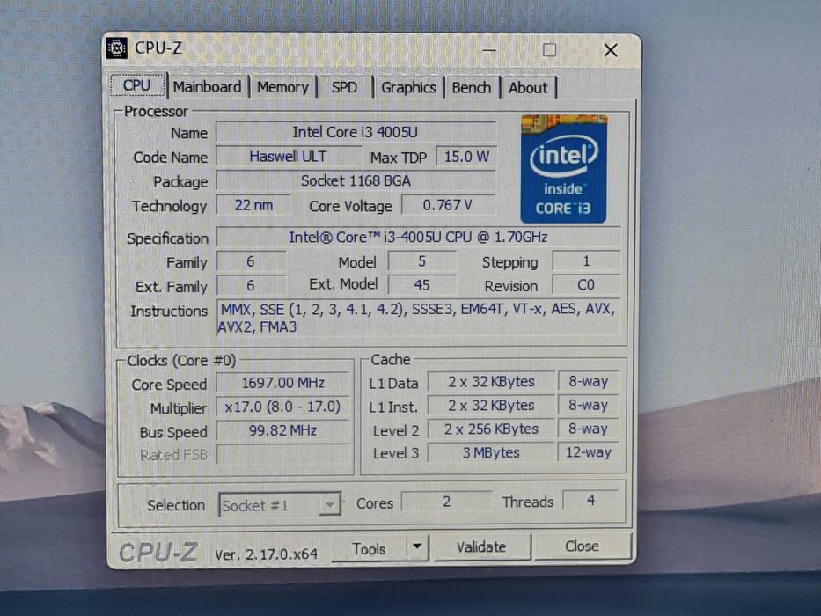821x616 pixels.
Task: Click the L1 Inst. value 2 x 32 KBytes
Action: coord(491,405)
